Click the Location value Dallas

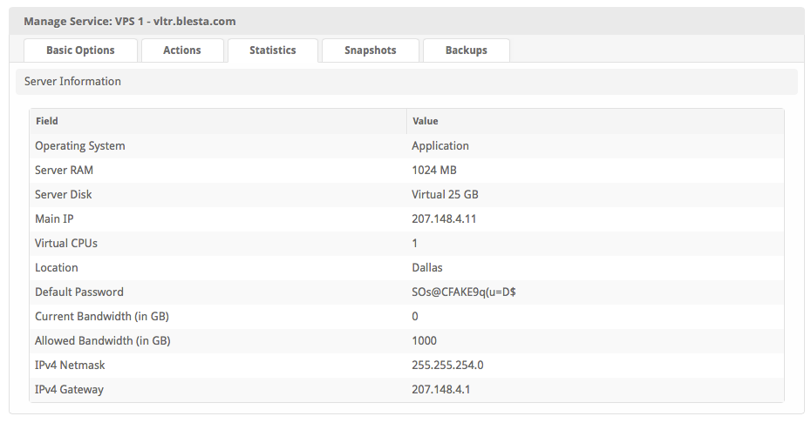click(427, 268)
